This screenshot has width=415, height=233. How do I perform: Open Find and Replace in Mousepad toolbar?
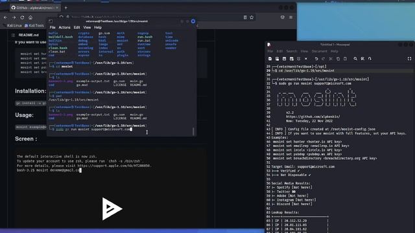tap(362, 59)
